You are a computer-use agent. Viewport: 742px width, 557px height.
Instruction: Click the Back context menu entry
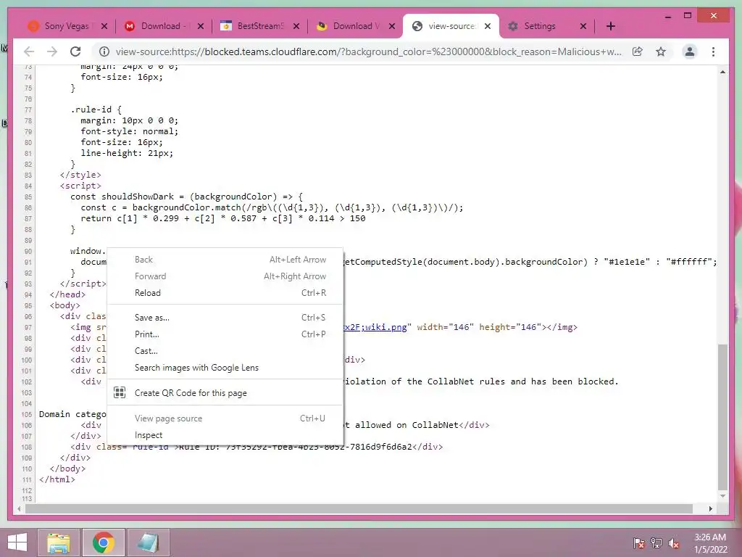pos(225,260)
